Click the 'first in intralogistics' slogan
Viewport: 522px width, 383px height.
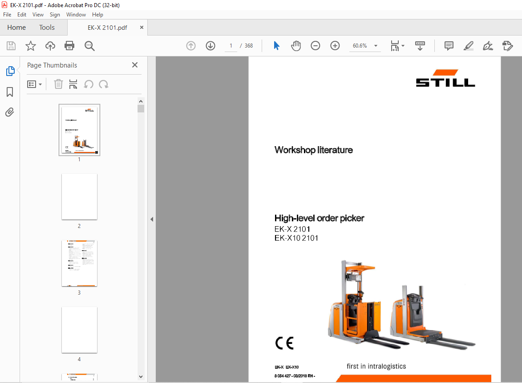(x=376, y=367)
